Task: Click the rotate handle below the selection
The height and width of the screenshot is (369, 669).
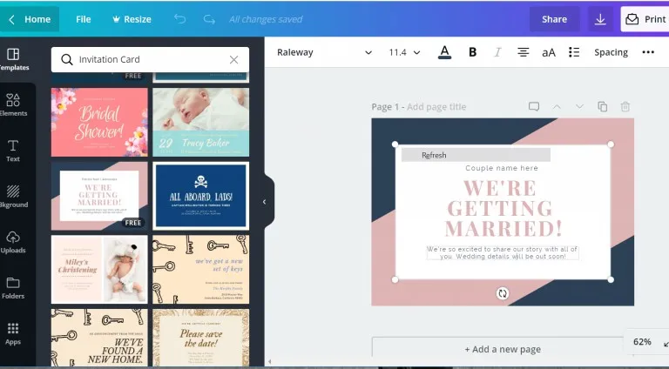Action: pyautogui.click(x=503, y=293)
